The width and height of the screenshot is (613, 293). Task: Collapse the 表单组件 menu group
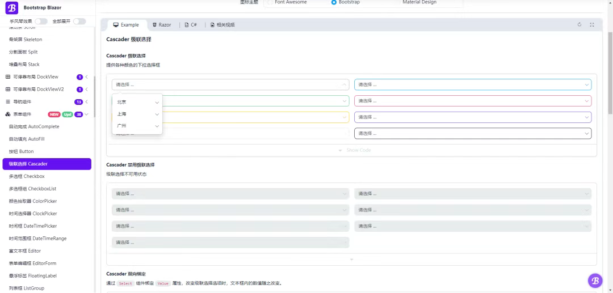point(47,114)
